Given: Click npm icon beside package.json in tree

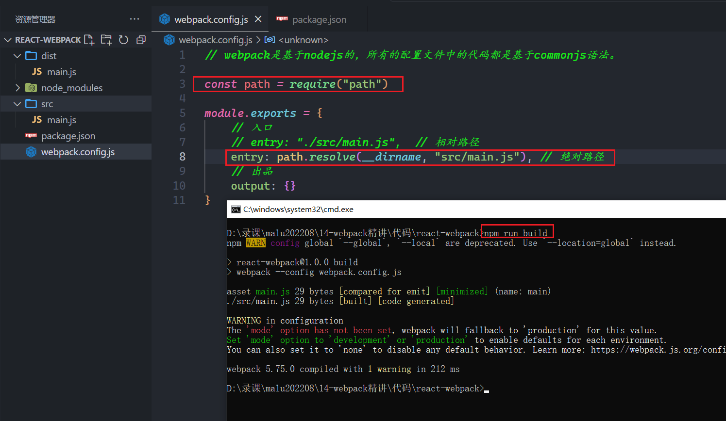Looking at the screenshot, I should click(x=31, y=135).
